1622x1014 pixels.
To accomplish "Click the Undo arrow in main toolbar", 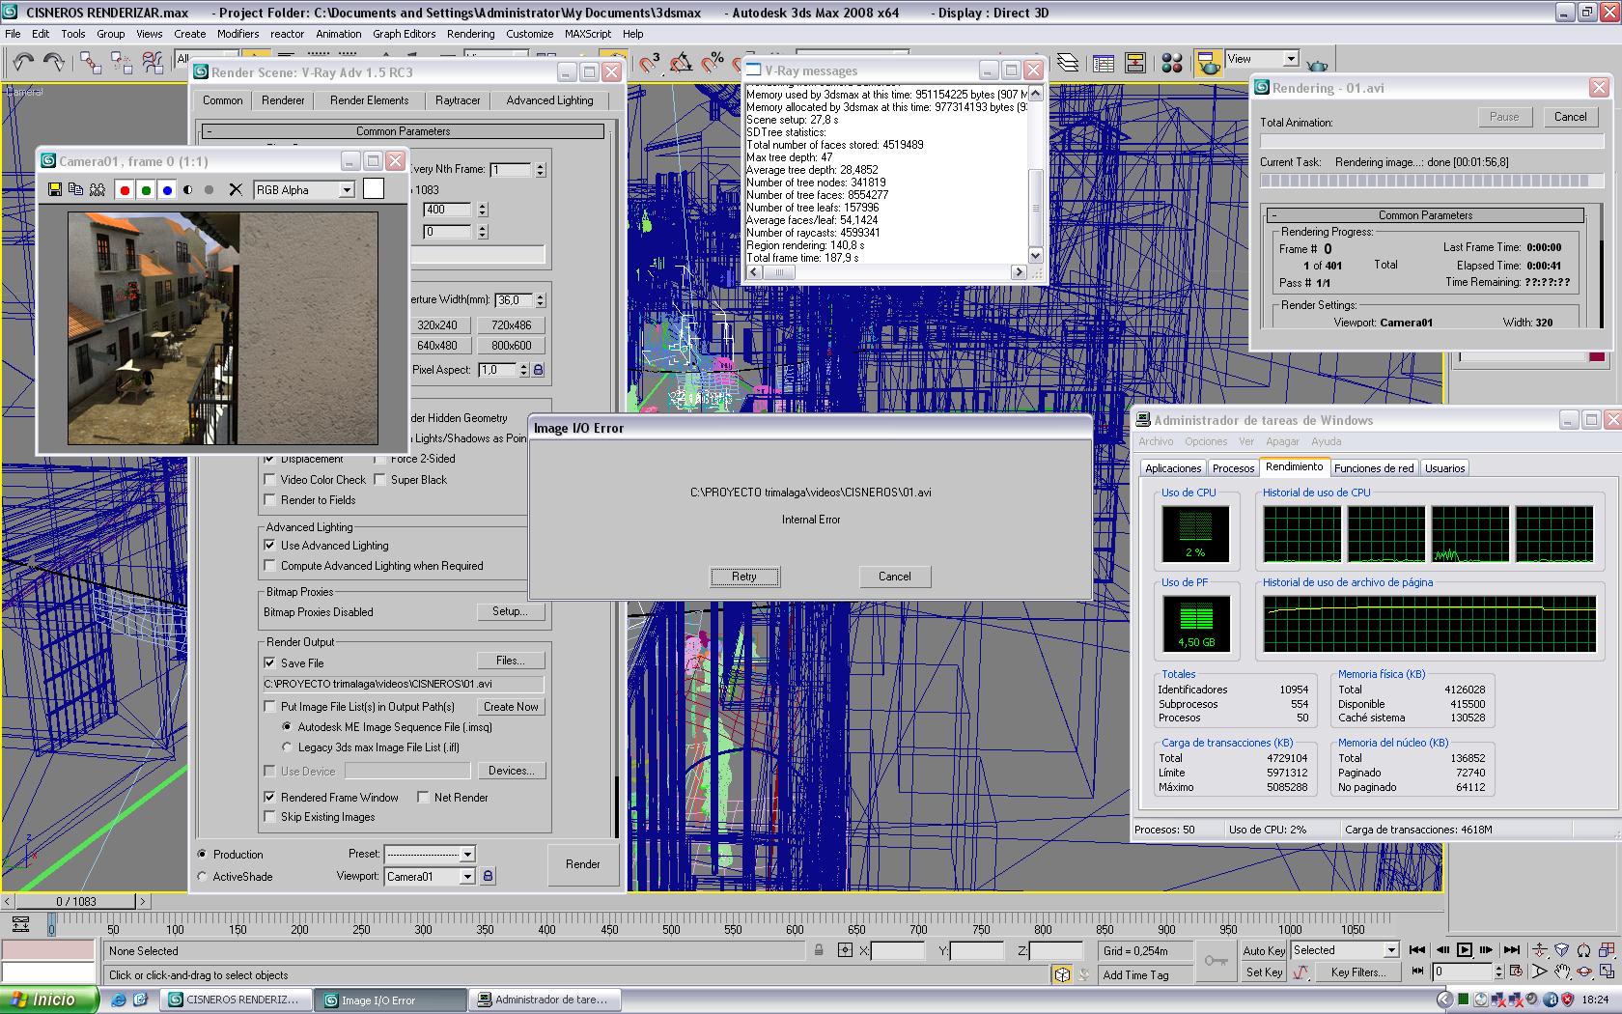I will coord(23,63).
